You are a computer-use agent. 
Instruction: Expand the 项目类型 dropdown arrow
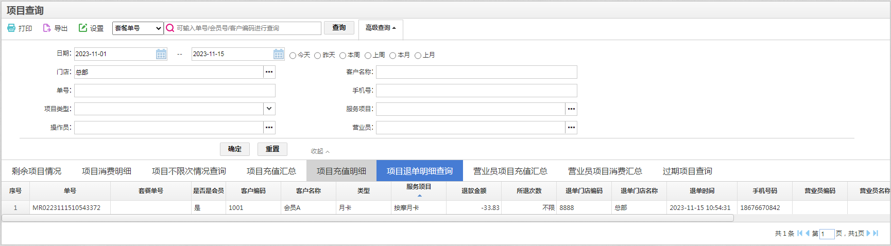click(269, 109)
